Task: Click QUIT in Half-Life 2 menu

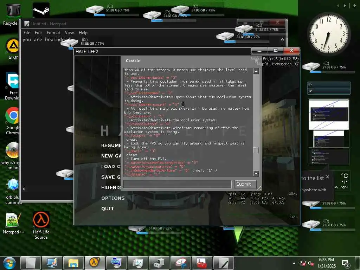Action: click(108, 209)
